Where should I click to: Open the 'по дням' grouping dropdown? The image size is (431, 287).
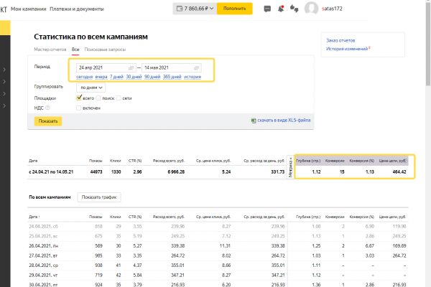[91, 88]
